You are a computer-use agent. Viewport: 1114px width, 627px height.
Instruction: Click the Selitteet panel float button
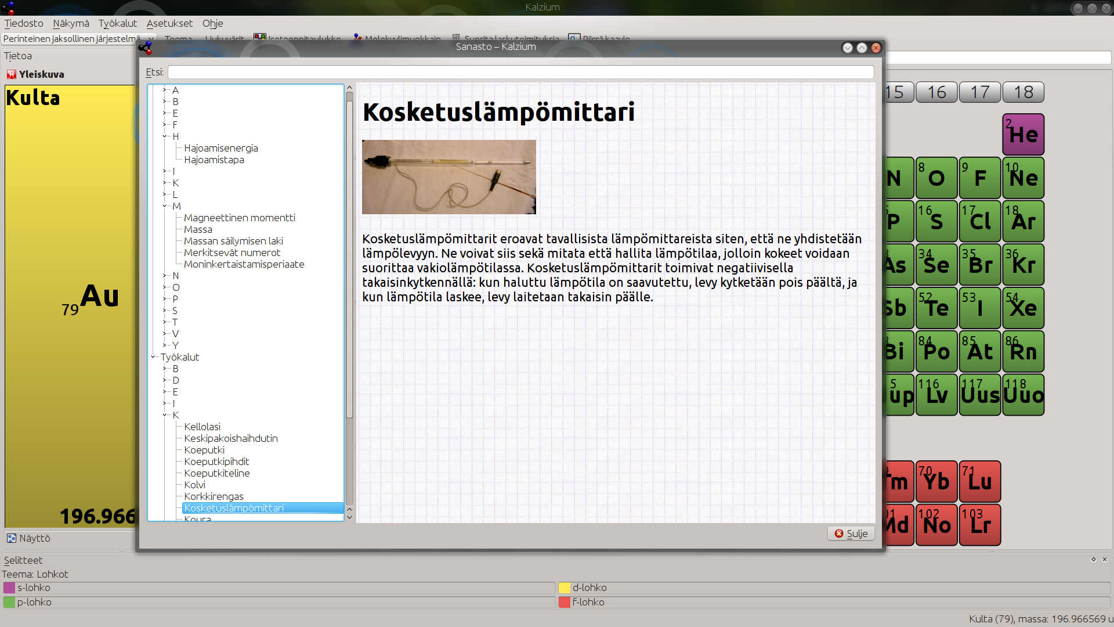[1094, 560]
